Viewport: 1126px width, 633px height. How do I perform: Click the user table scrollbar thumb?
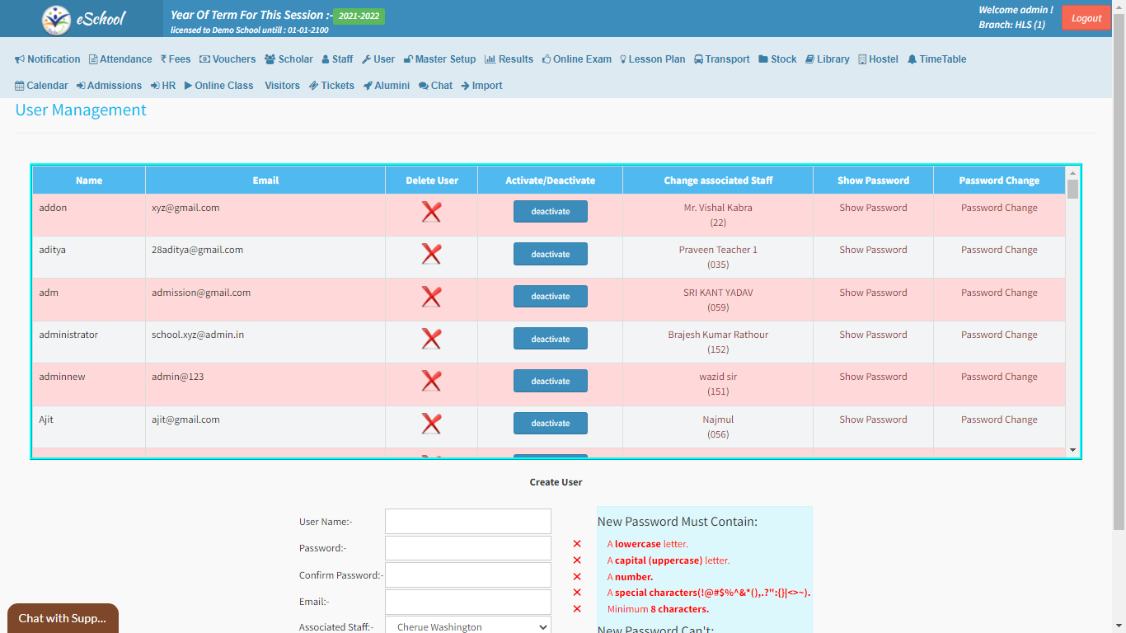(x=1072, y=190)
